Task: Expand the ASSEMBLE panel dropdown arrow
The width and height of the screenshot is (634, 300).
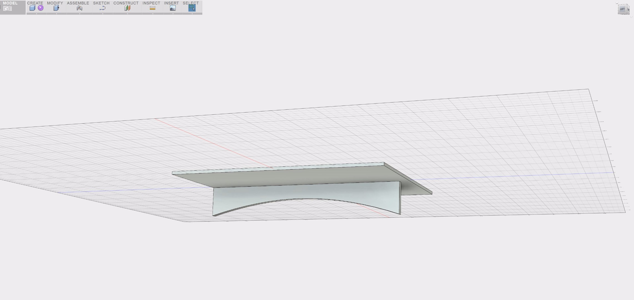Action: point(79,14)
